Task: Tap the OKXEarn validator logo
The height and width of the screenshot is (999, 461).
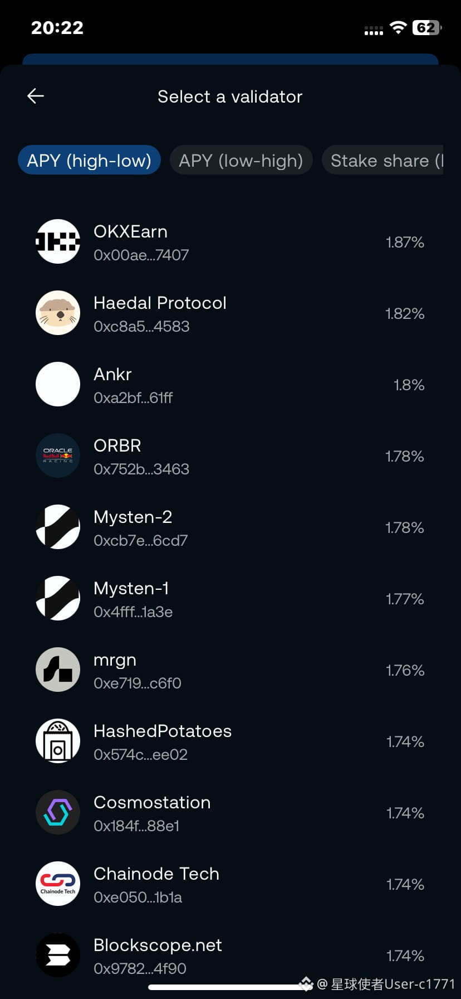Action: point(58,241)
